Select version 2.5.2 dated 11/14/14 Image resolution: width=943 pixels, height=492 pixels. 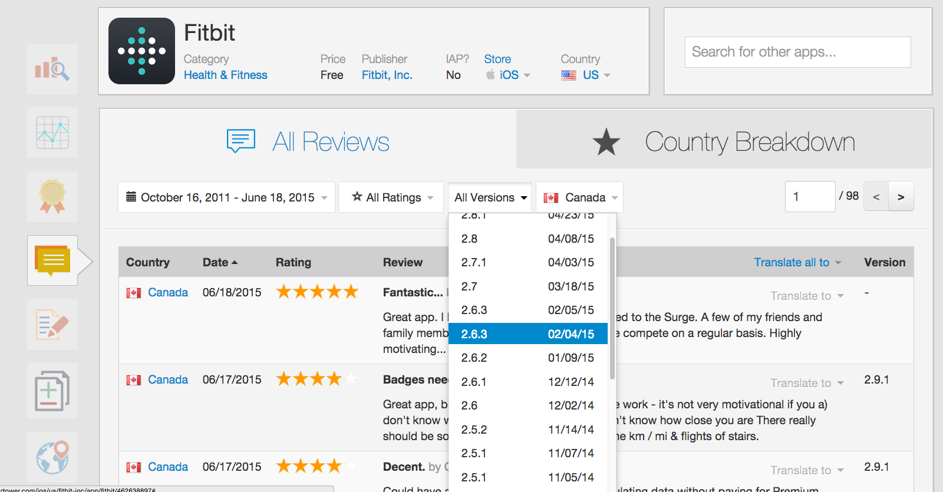coord(528,430)
